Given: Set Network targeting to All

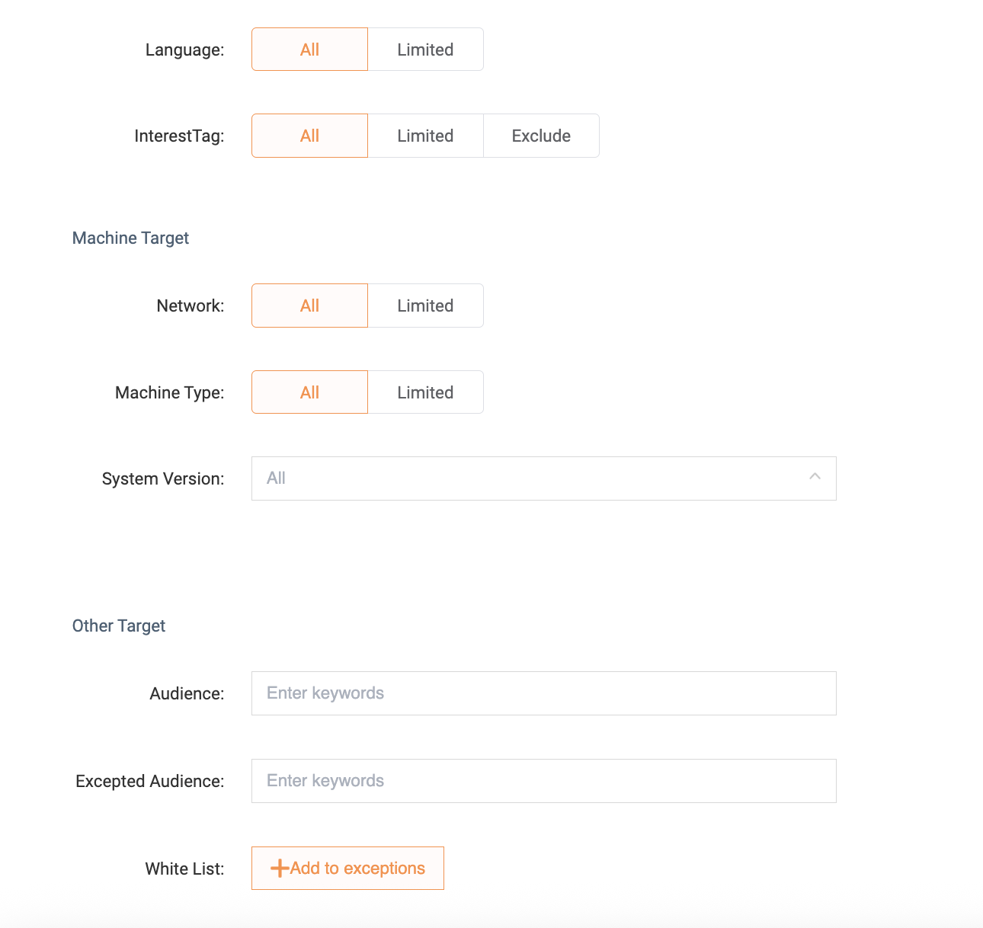Looking at the screenshot, I should point(309,306).
